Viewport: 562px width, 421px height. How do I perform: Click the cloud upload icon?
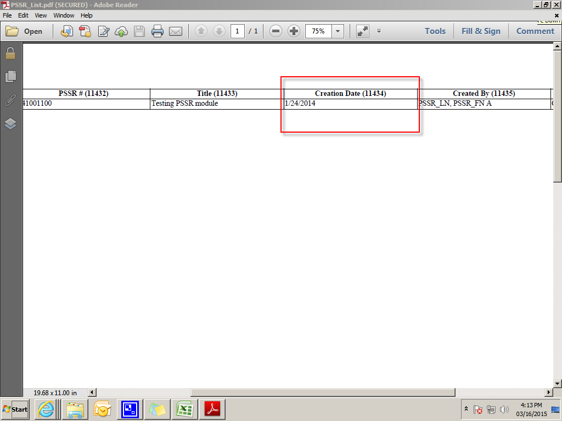[x=121, y=31]
